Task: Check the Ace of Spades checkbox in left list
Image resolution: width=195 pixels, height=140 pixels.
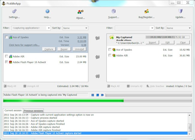Action: pos(7,37)
